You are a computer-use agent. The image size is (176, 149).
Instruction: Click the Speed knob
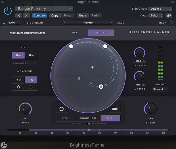click(150, 109)
